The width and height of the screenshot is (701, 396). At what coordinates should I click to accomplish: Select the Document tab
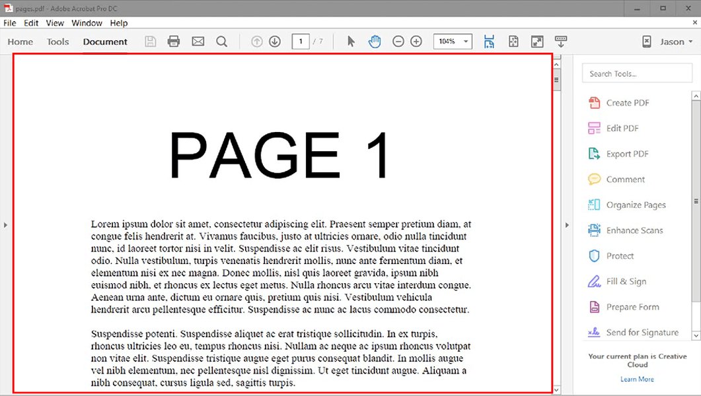[105, 42]
